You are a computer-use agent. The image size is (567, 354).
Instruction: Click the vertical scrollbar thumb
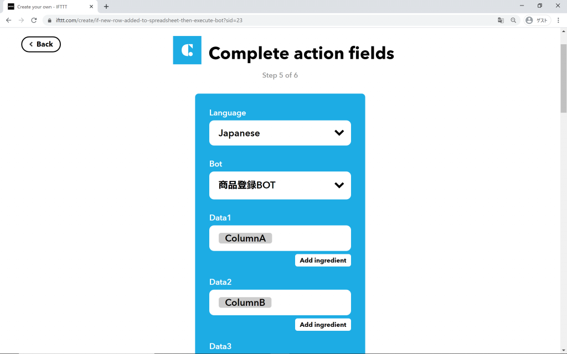click(x=563, y=79)
